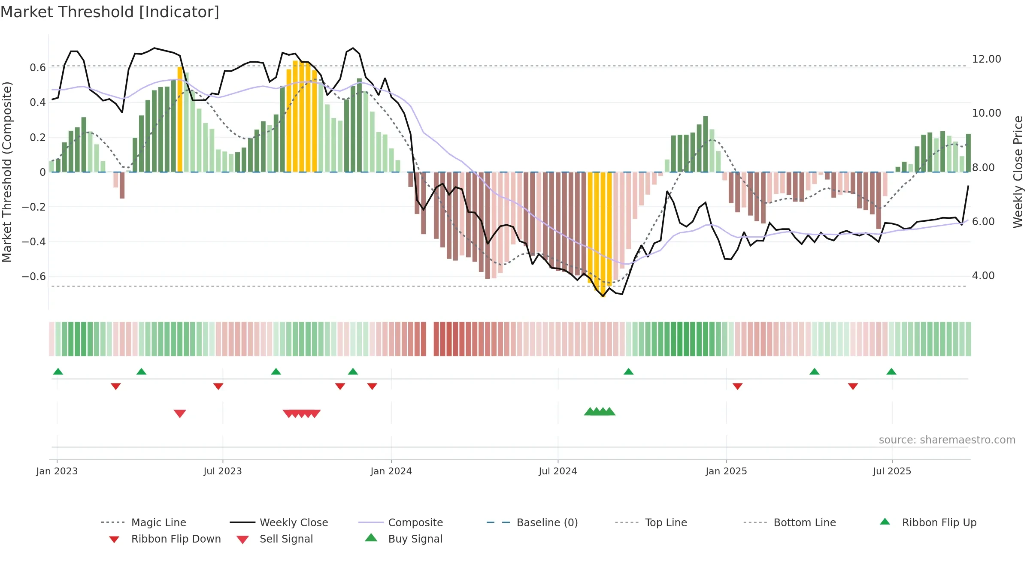Click the Market Threshold [Indicator] chart title
This screenshot has width=1030, height=579.
(110, 12)
